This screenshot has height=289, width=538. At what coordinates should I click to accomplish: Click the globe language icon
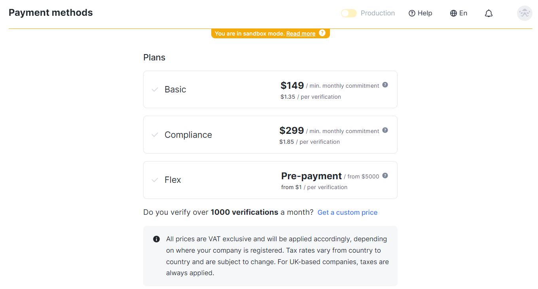point(453,13)
